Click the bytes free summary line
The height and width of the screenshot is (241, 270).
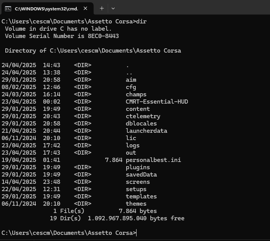click(117, 218)
